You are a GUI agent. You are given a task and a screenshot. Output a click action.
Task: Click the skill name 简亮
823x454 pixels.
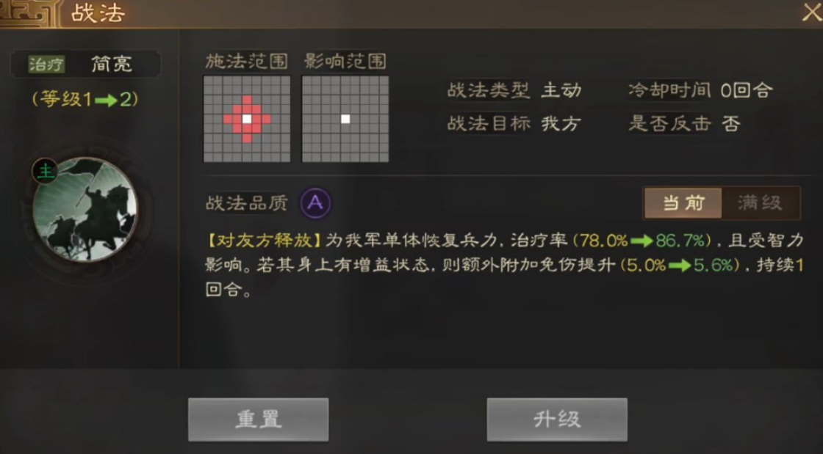click(111, 65)
